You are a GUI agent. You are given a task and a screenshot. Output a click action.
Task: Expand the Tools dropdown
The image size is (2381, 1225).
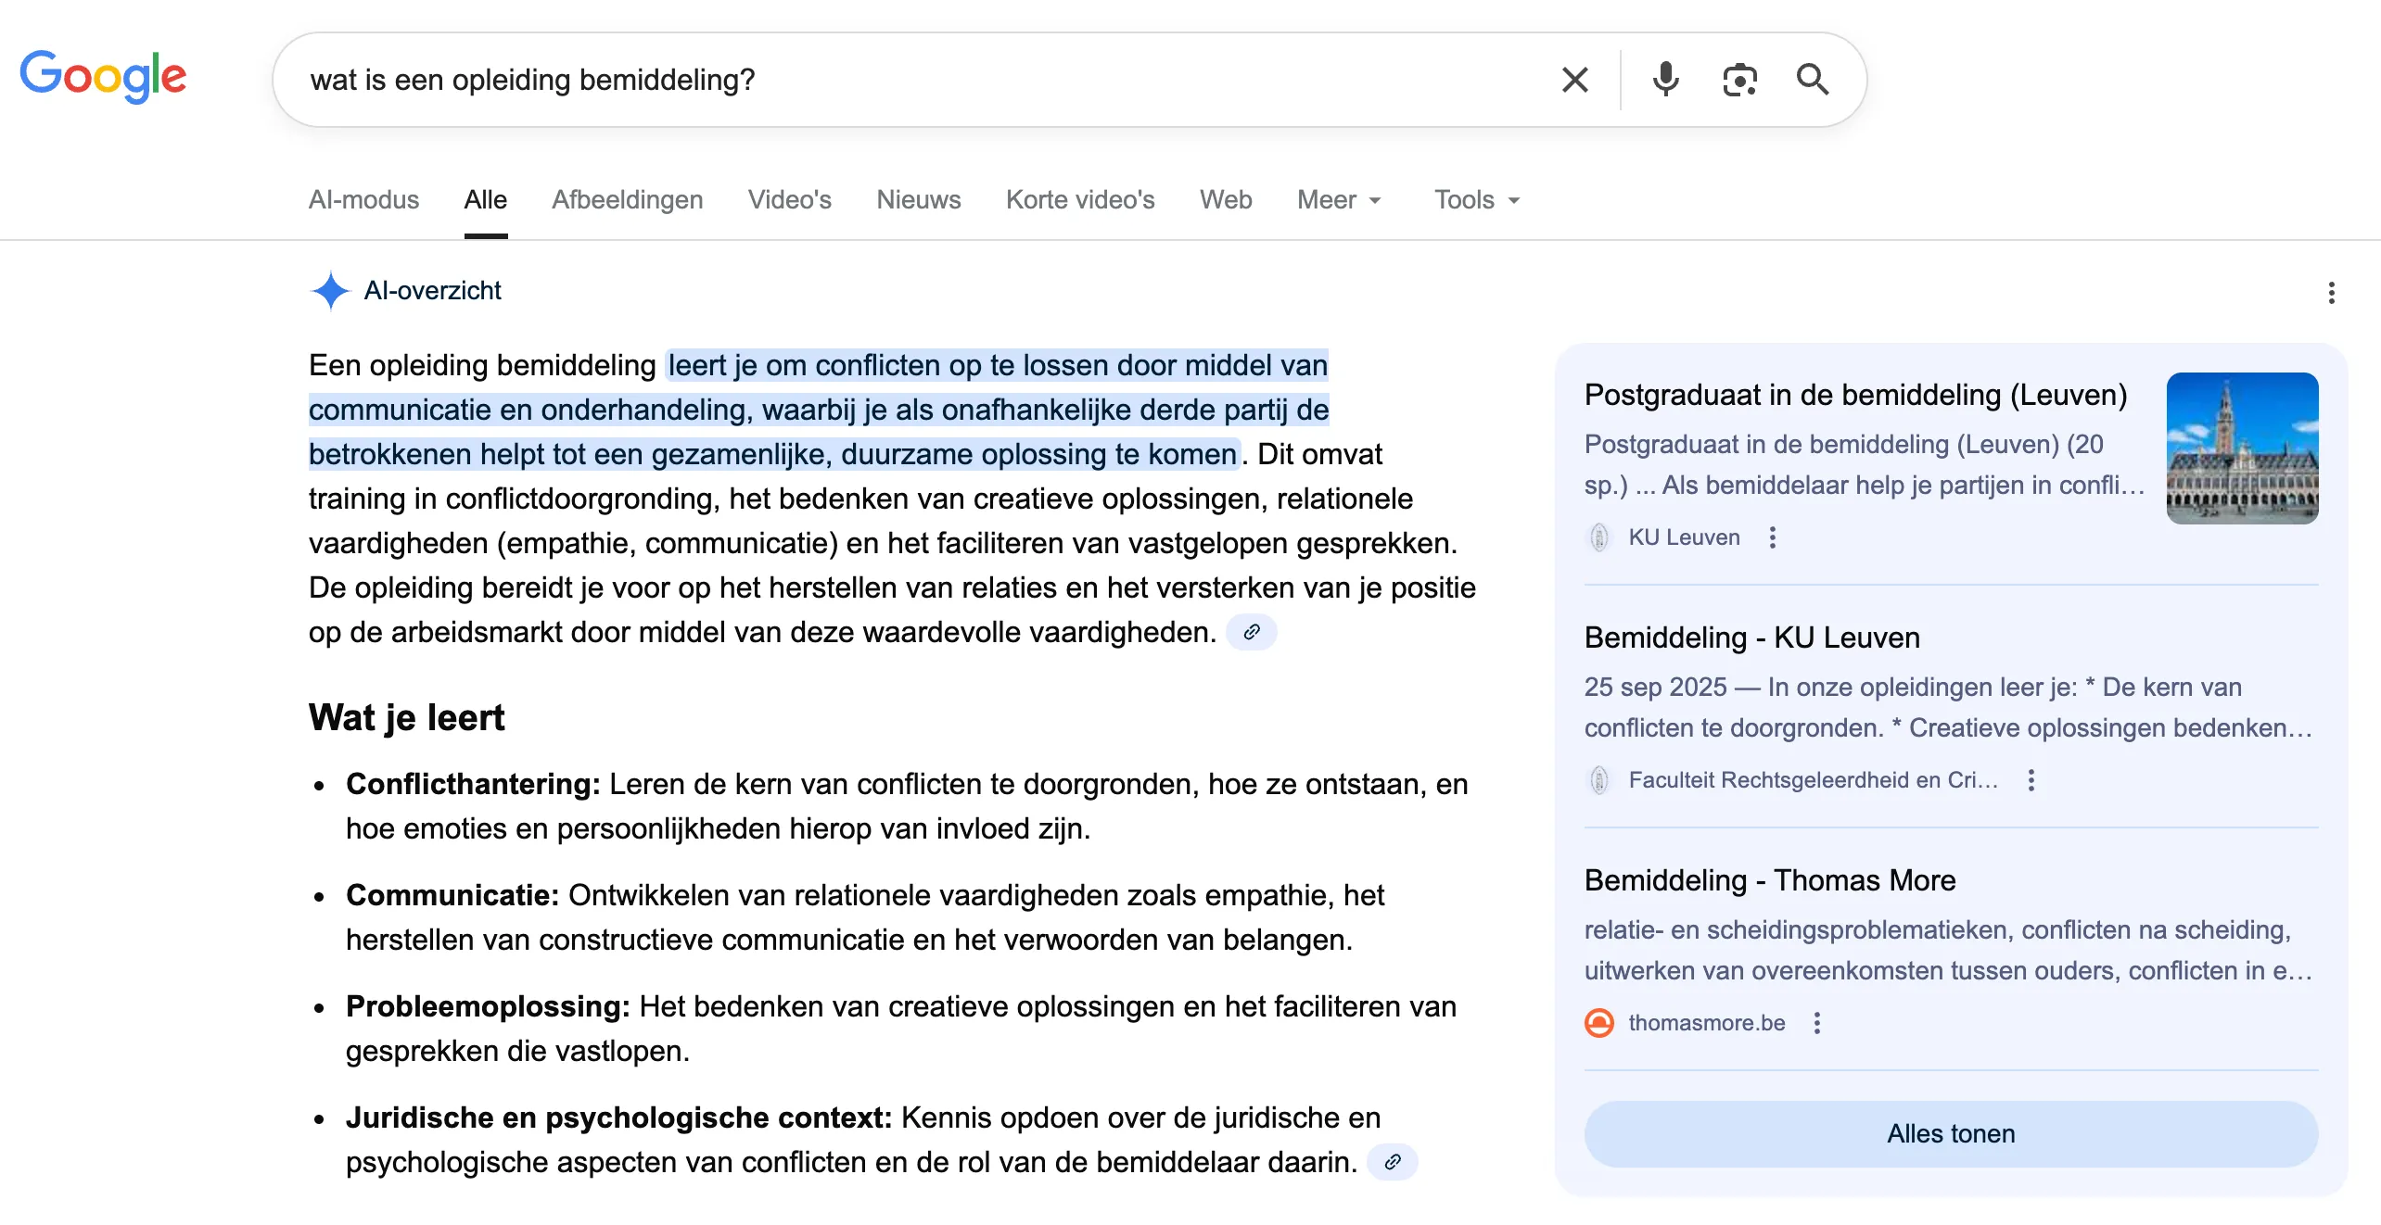click(1475, 199)
